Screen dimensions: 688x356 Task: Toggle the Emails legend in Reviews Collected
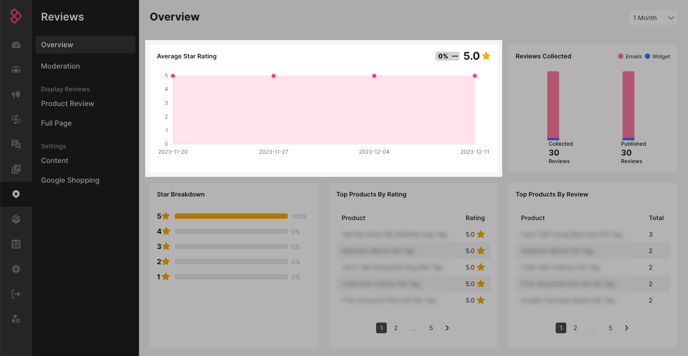630,57
